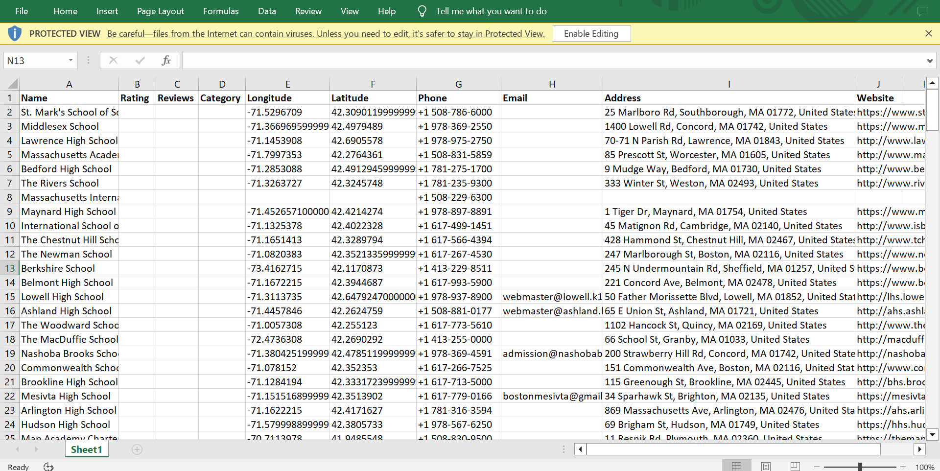
Task: Open the Formulas ribbon tab
Action: coord(221,11)
